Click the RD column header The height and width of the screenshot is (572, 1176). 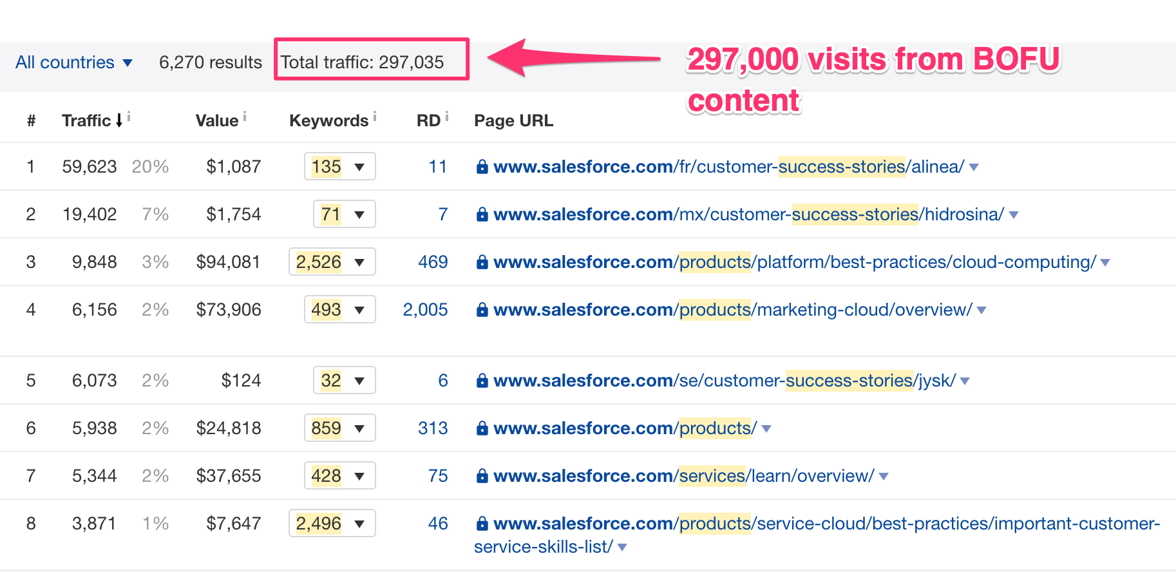428,120
